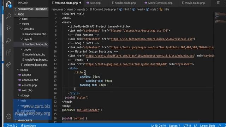Follow the Roboto Google Fonts link
This screenshot has height=127, width=226.
tap(162, 47)
